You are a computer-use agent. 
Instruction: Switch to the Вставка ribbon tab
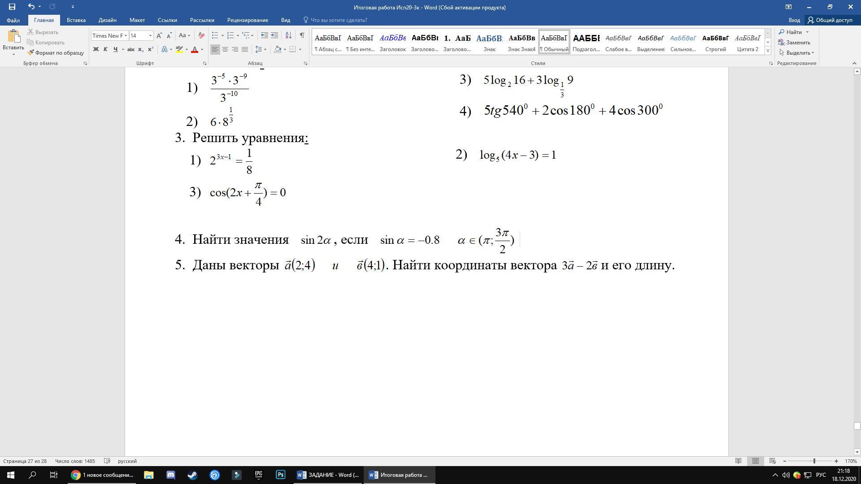tap(76, 20)
